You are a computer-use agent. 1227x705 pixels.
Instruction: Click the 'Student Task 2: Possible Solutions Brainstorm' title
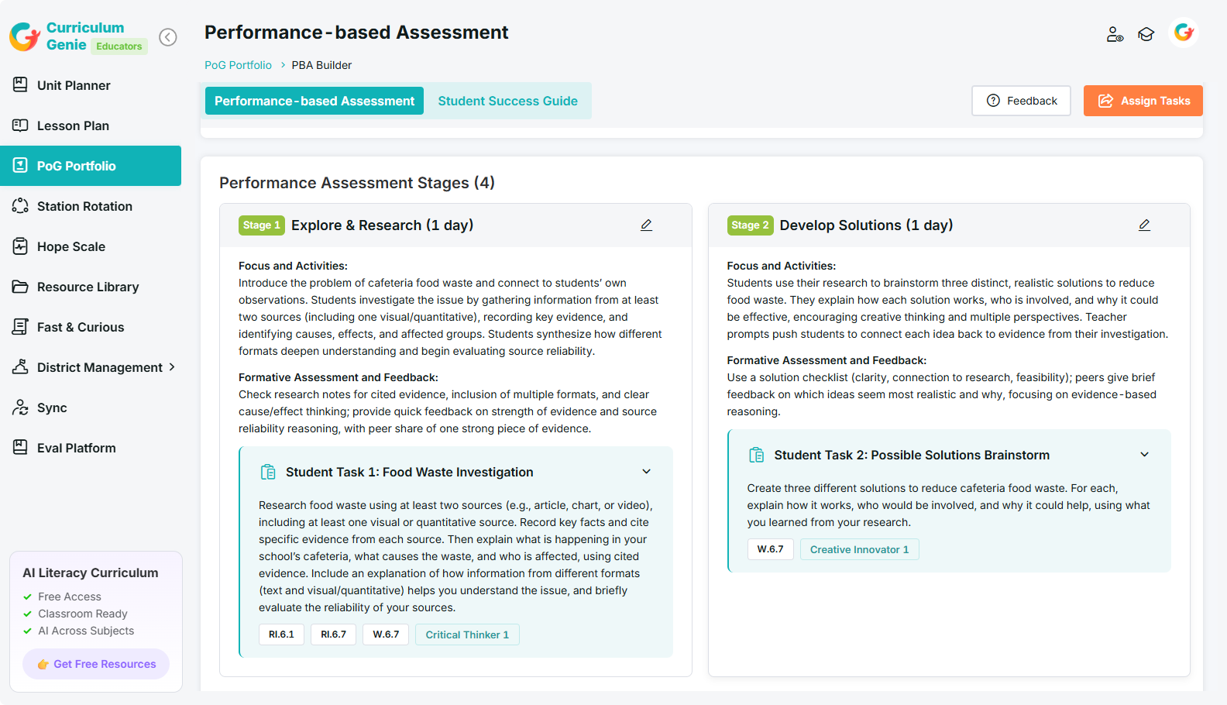click(x=912, y=455)
